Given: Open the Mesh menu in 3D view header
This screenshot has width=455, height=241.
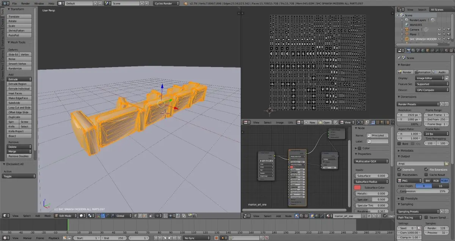Looking at the screenshot, I should point(48,216).
